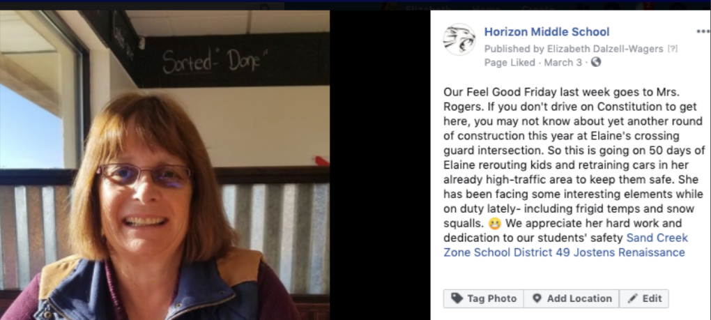Click the black backdrop beside the photo

click(x=380, y=165)
